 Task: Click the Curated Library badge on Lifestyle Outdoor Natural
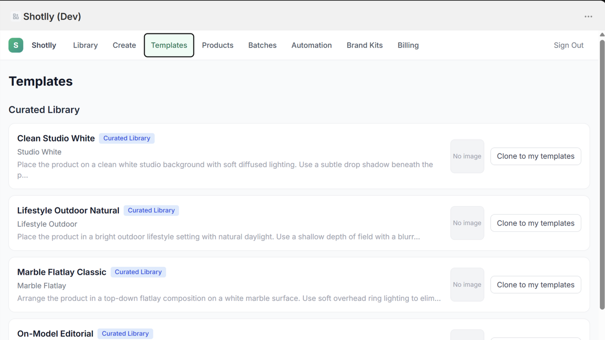tap(151, 210)
